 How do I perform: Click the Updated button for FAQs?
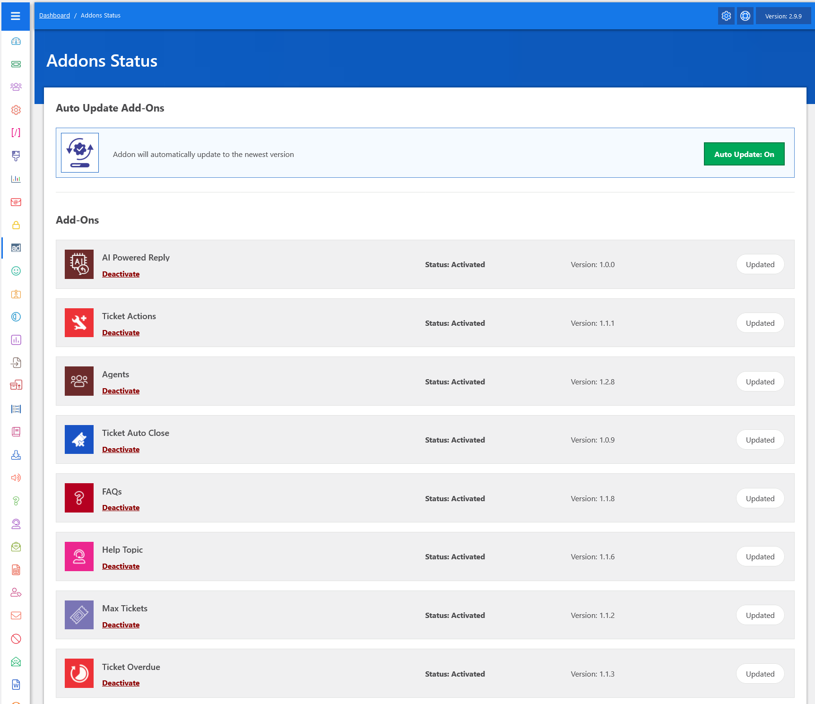click(760, 498)
